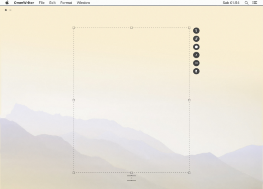Screen dimensions: 263x189
Task: Open the Window menu
Action: (x=83, y=3)
